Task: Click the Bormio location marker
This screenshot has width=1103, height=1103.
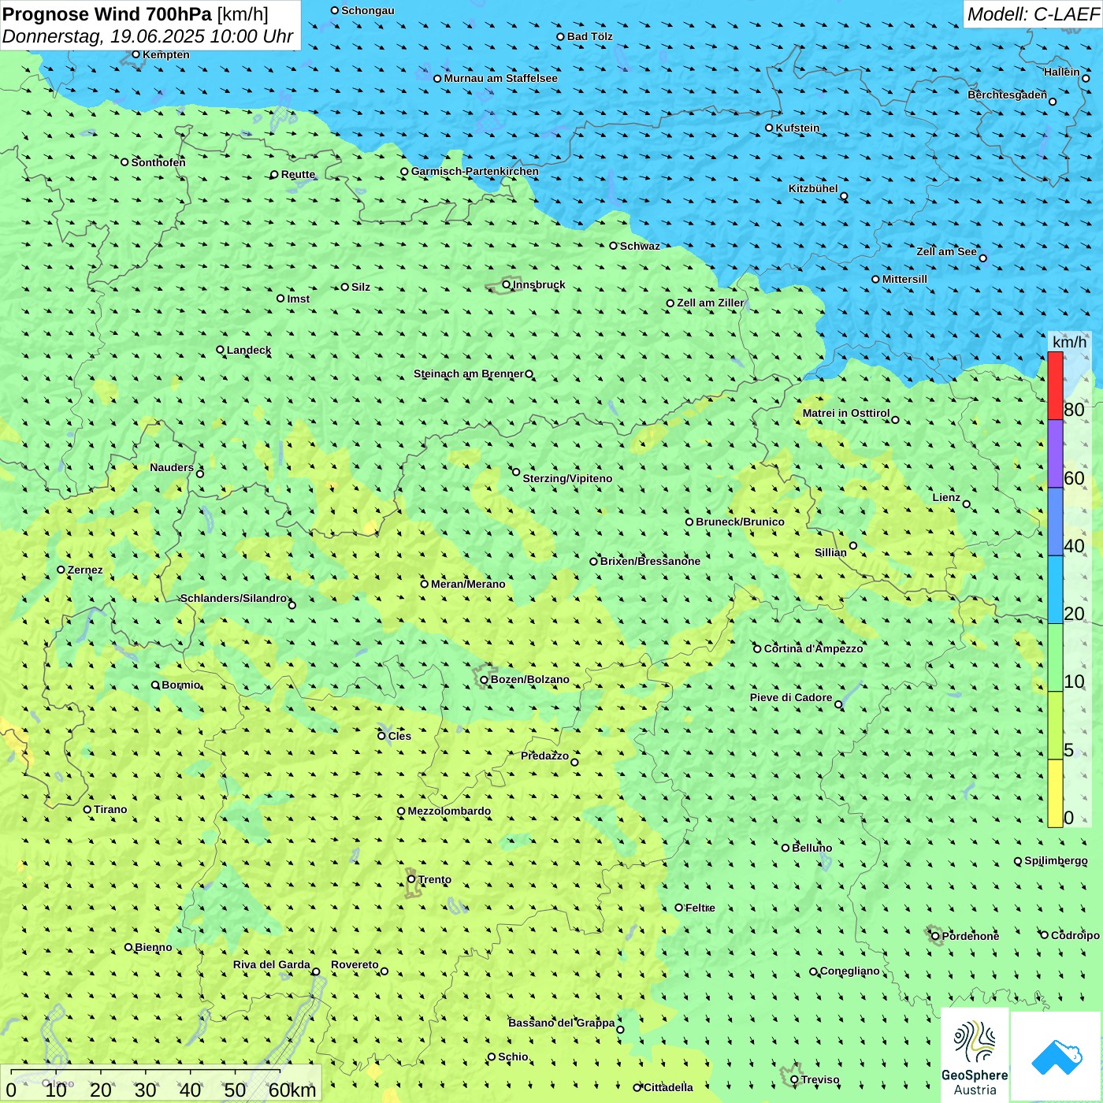Action: pyautogui.click(x=155, y=685)
